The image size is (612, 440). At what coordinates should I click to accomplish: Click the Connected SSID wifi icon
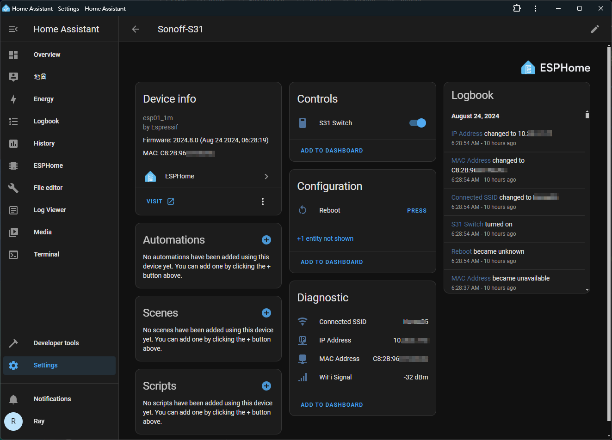coord(303,322)
